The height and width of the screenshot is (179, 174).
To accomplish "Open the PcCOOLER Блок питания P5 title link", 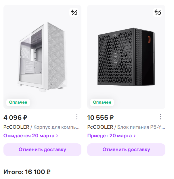I will coord(126,127).
